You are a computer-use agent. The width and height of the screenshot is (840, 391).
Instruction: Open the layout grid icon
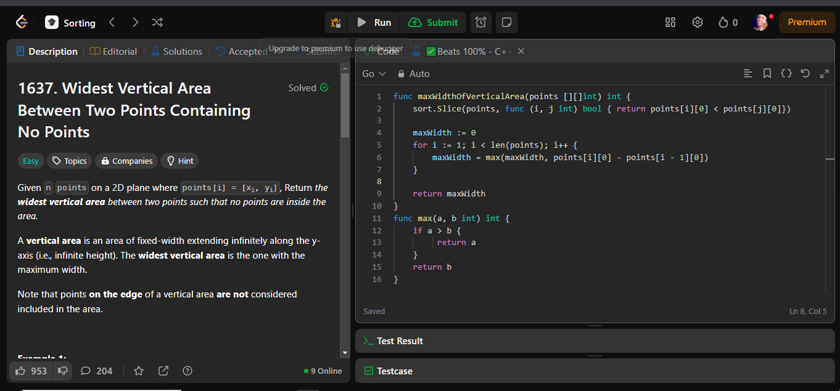[x=670, y=22]
